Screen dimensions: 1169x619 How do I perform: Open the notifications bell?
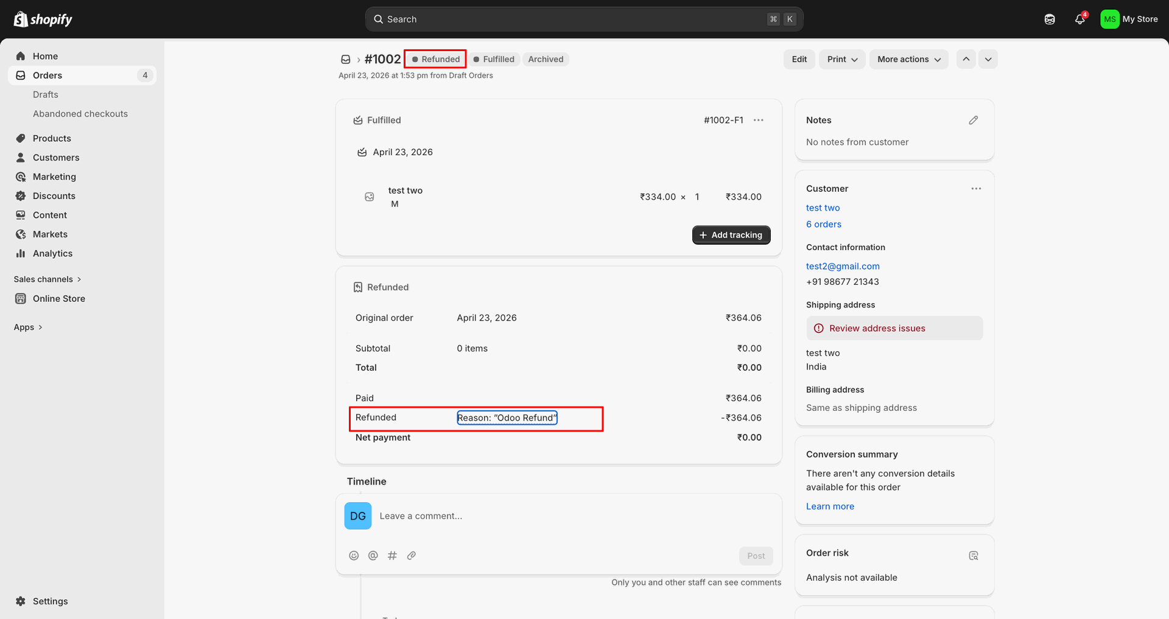pyautogui.click(x=1080, y=19)
